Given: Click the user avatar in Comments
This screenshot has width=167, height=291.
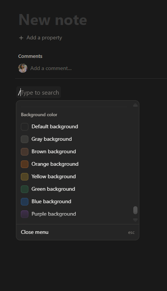Looking at the screenshot, I should [23, 68].
